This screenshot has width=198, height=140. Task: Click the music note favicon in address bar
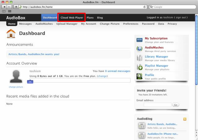pyautogui.click(x=21, y=7)
